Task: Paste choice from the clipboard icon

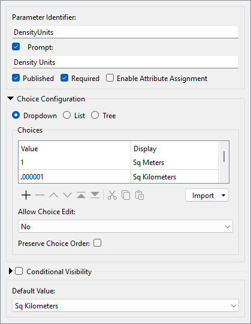Action: (140, 195)
